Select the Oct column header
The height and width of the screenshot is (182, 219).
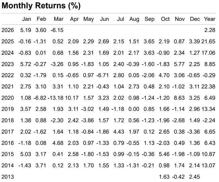(165, 19)
